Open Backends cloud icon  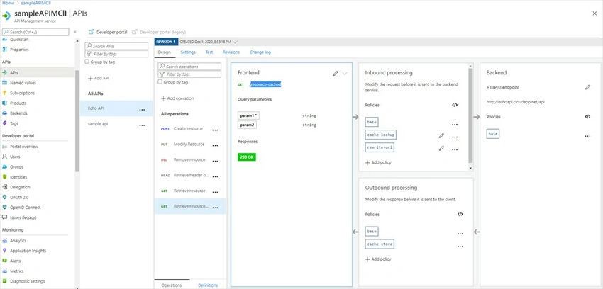coord(5,113)
